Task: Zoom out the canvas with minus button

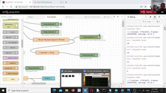Action: coord(116,86)
